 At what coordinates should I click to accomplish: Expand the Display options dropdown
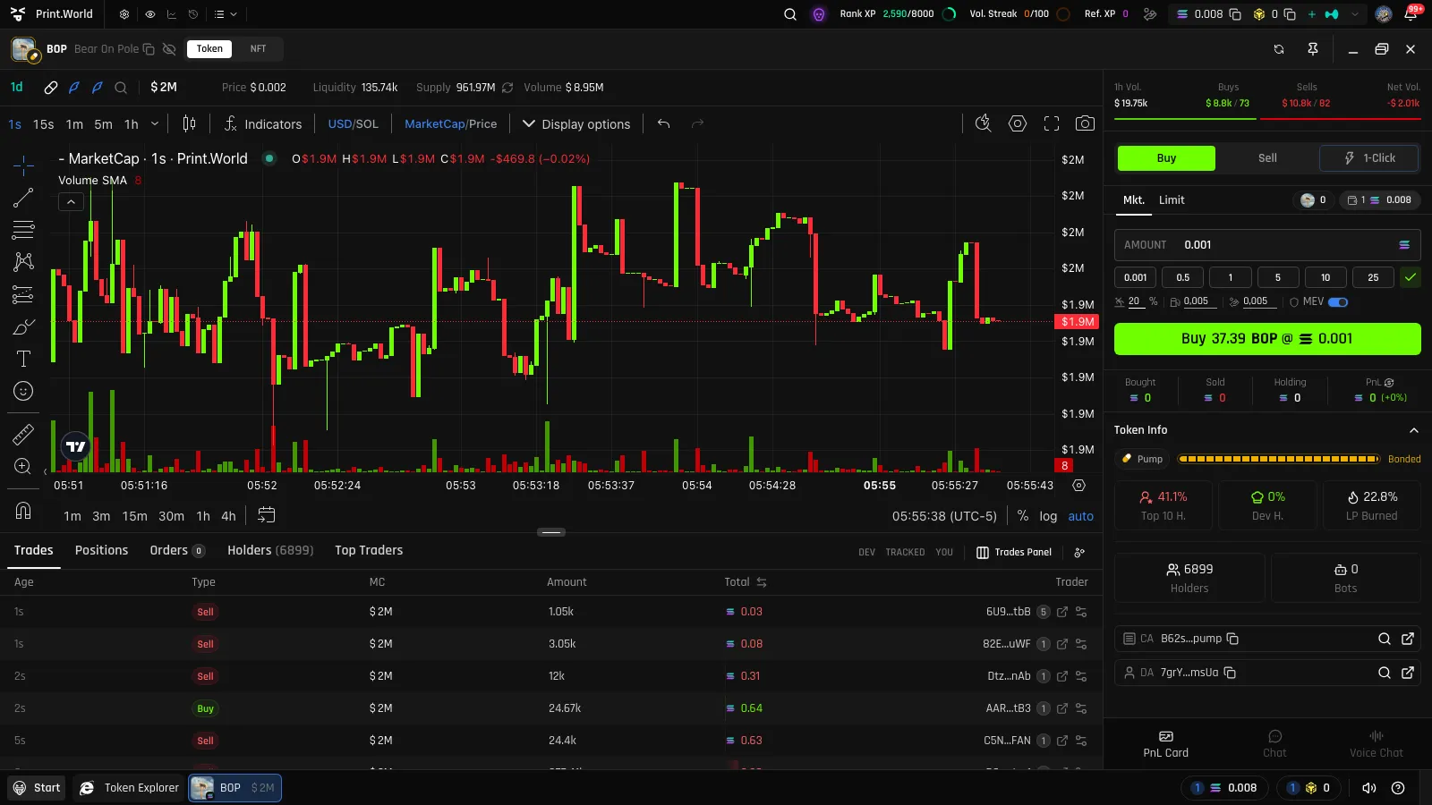point(576,123)
